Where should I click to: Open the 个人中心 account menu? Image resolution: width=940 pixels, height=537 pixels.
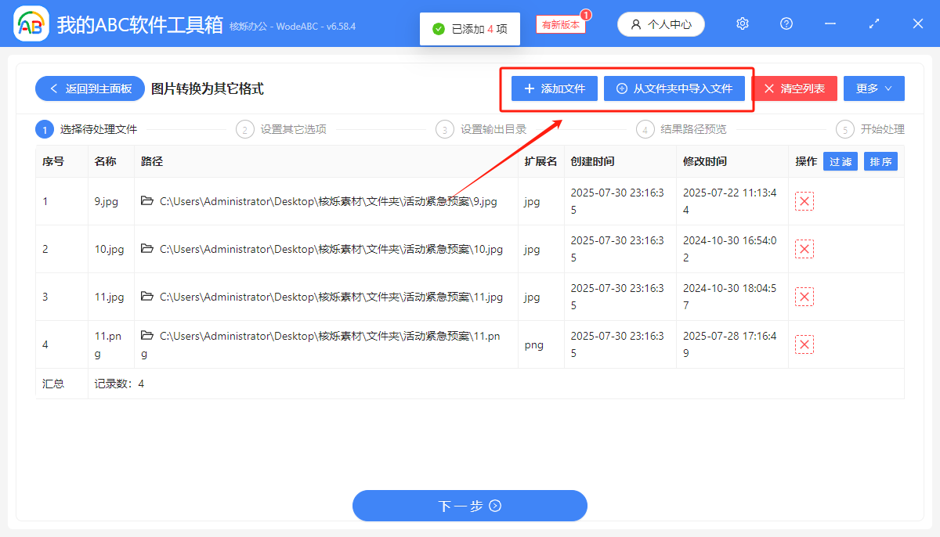pyautogui.click(x=660, y=23)
